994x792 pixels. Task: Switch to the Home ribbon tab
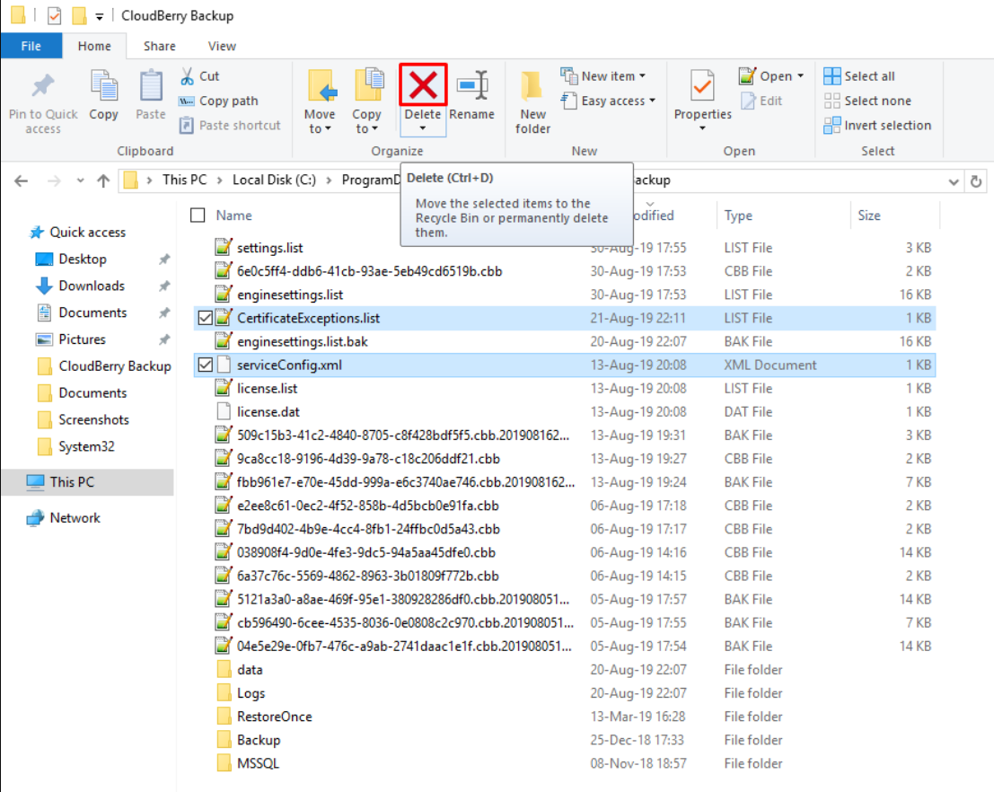(x=94, y=47)
